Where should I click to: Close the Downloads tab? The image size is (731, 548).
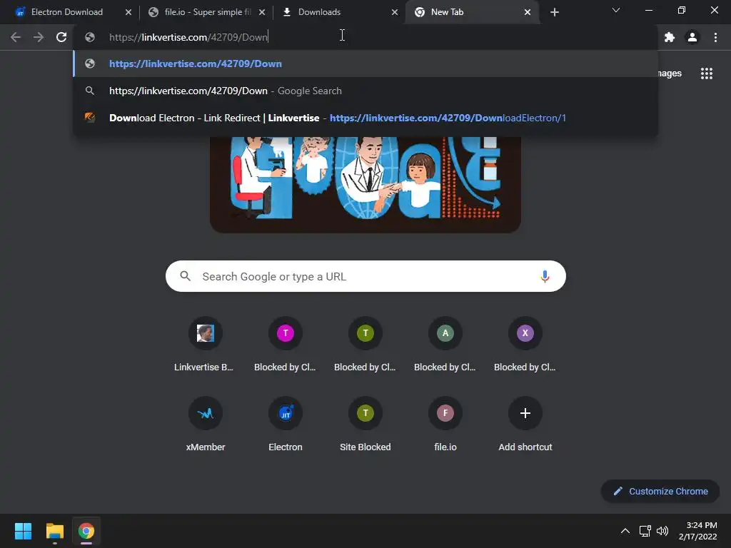(x=394, y=12)
